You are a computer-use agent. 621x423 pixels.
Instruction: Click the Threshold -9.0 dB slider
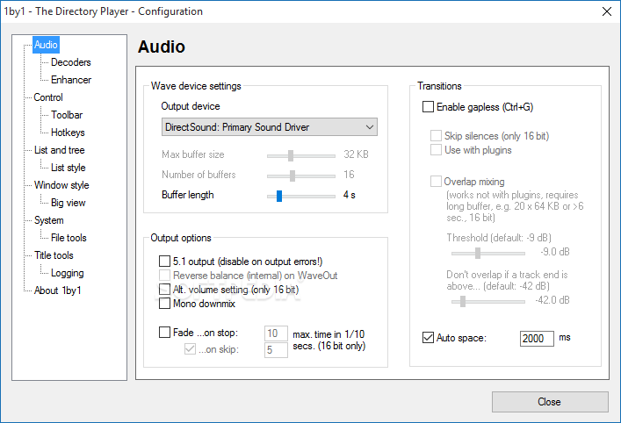coord(488,253)
